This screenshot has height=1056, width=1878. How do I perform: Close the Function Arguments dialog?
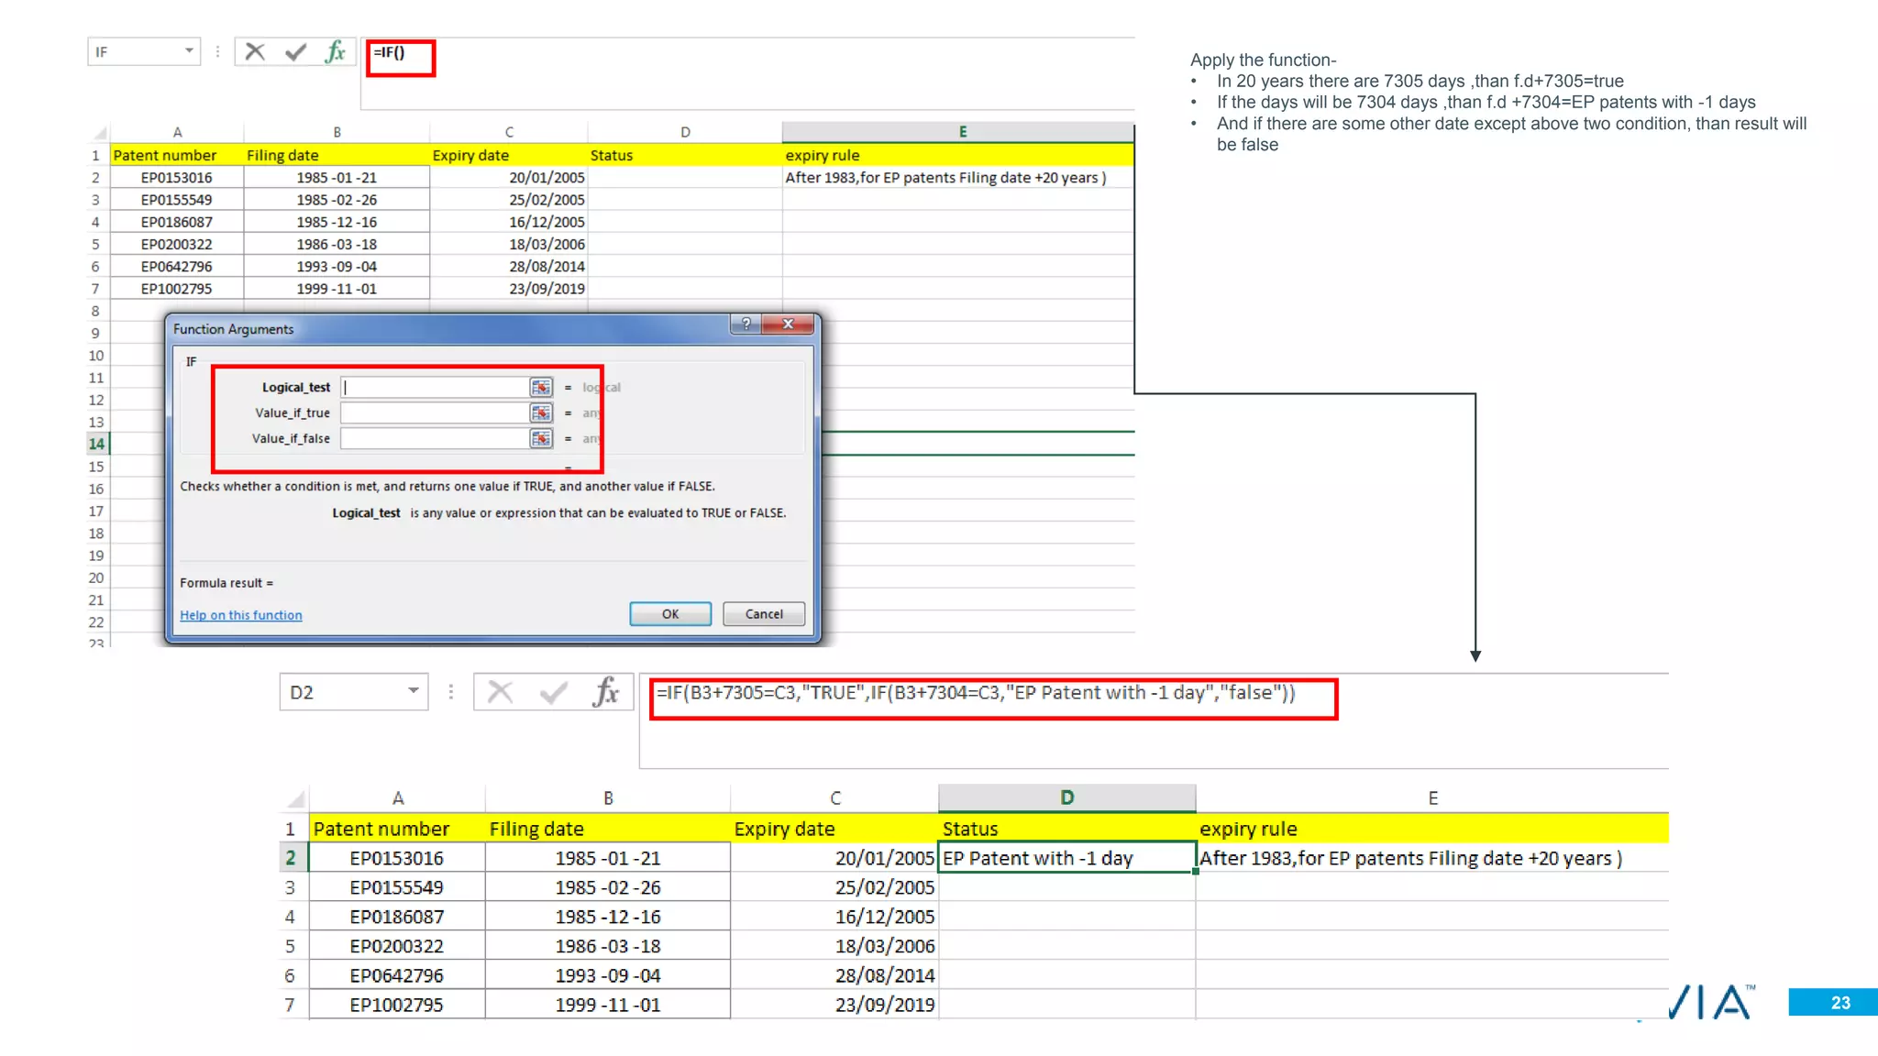788,324
